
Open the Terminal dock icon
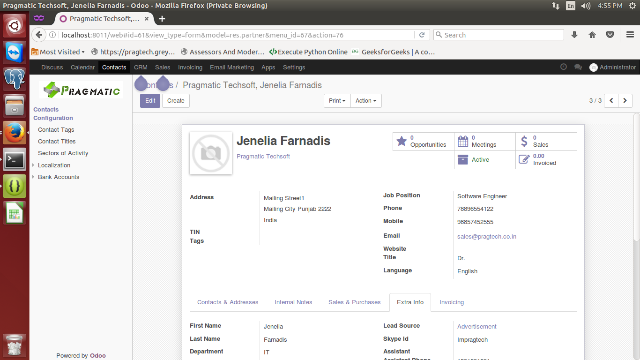click(x=15, y=160)
